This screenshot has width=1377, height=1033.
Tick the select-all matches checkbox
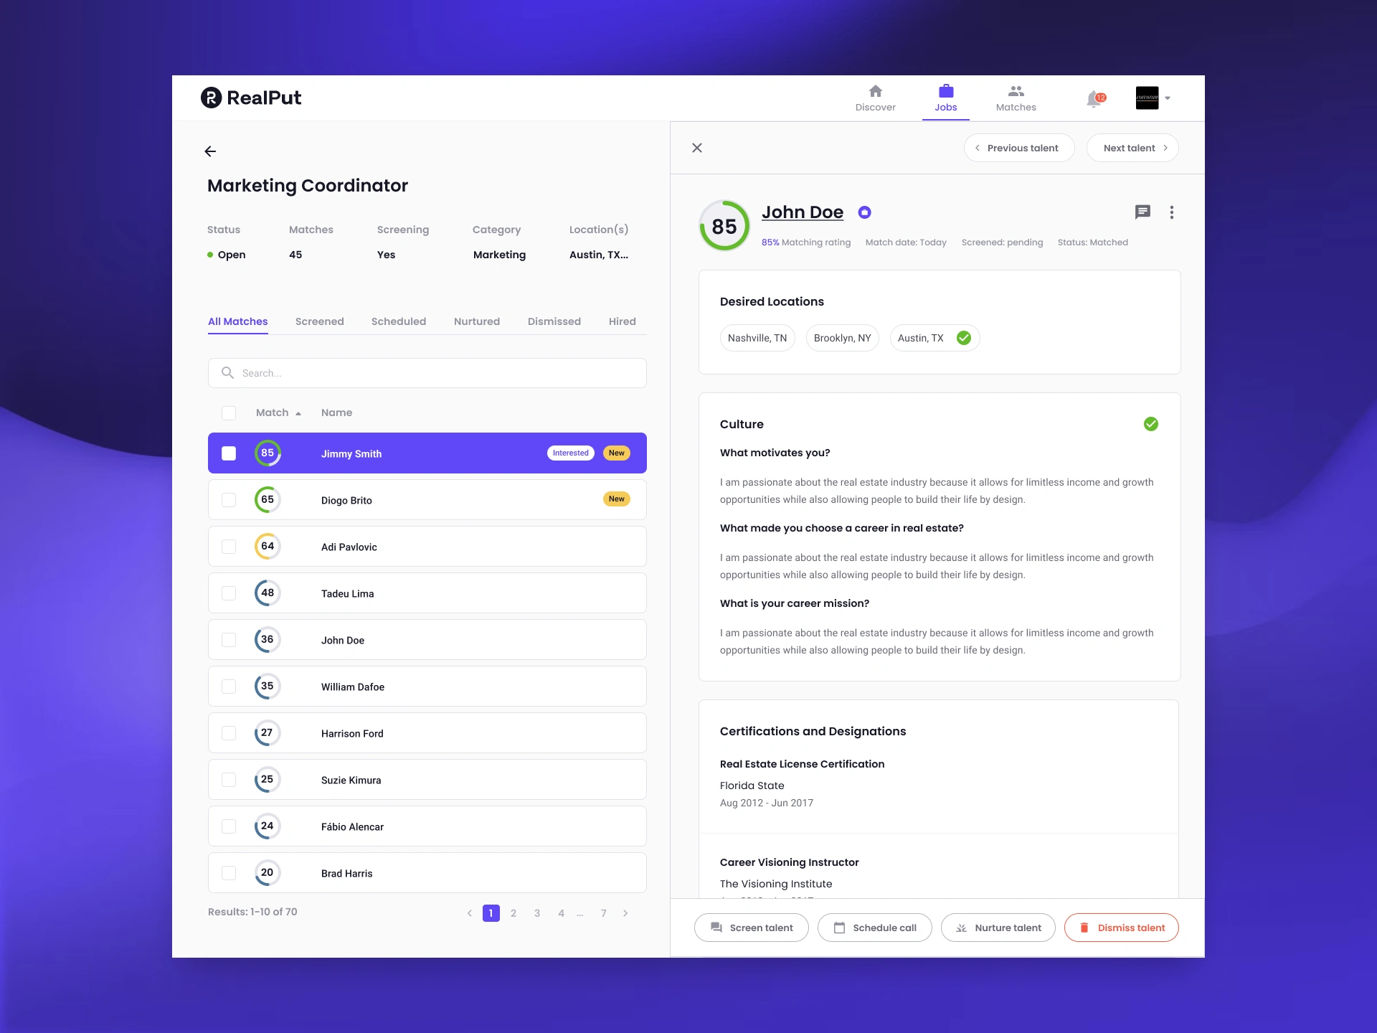point(229,413)
